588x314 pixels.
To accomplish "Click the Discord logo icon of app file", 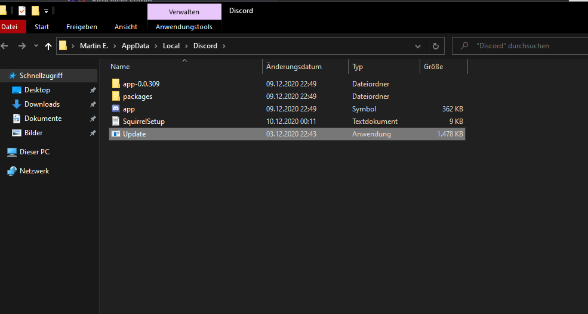I will click(116, 109).
